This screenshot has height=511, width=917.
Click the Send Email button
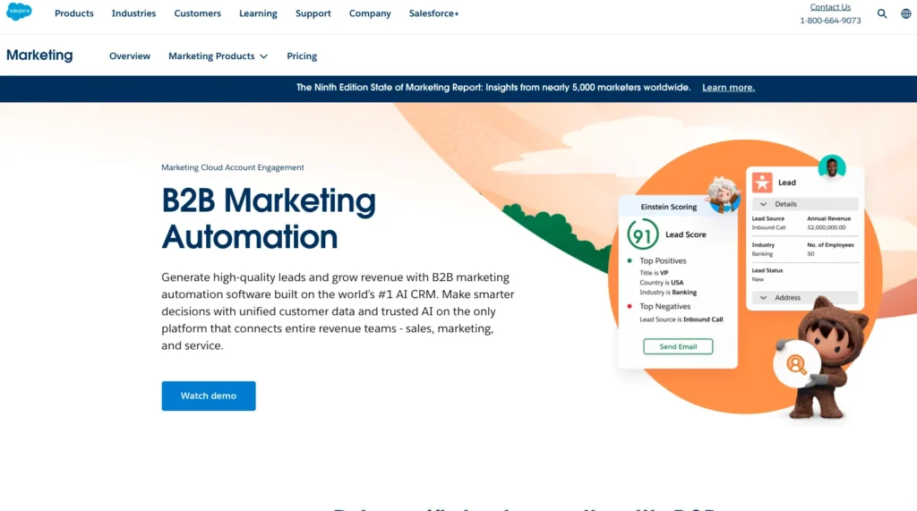[678, 346]
